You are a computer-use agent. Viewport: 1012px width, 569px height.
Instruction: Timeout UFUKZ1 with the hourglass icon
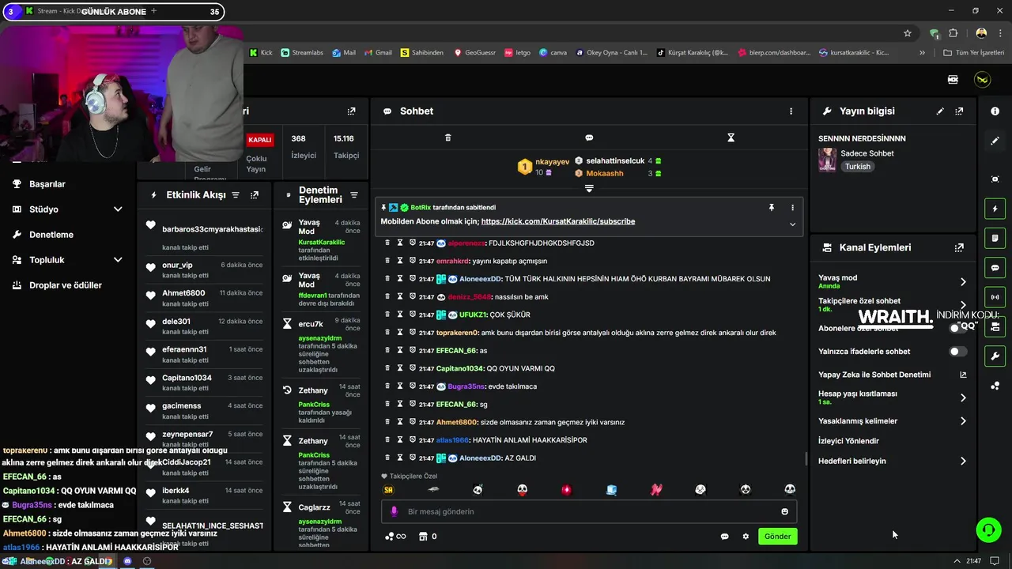click(x=400, y=315)
